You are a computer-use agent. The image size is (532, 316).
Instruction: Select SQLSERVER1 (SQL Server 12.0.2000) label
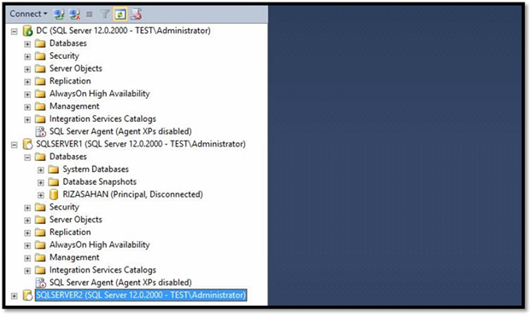(x=141, y=144)
